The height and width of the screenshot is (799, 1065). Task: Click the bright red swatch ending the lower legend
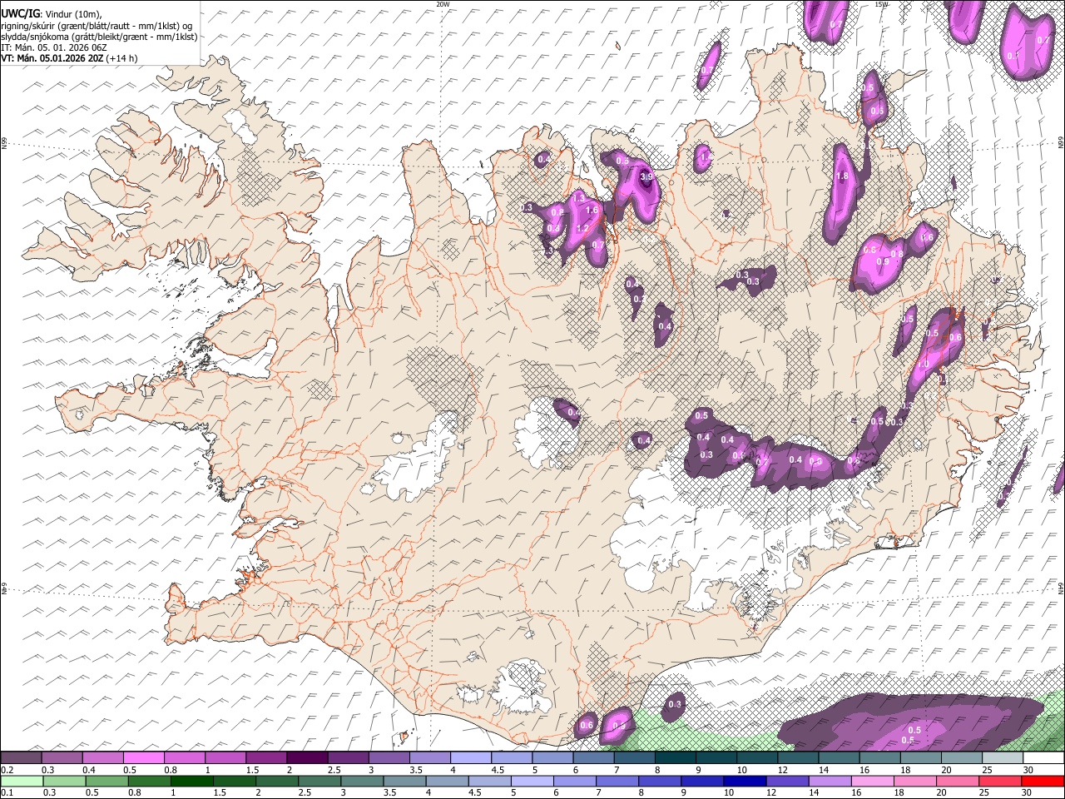(1043, 781)
